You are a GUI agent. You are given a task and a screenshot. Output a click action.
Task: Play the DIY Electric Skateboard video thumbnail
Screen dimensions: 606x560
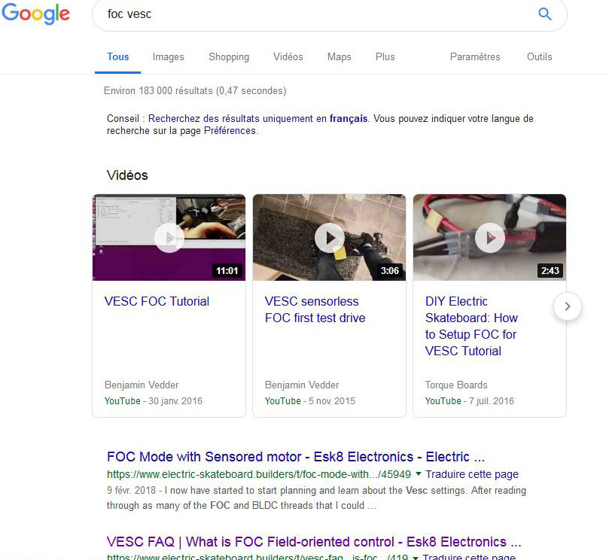(489, 237)
